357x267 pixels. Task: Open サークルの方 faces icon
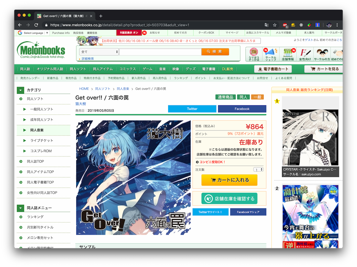322,54
